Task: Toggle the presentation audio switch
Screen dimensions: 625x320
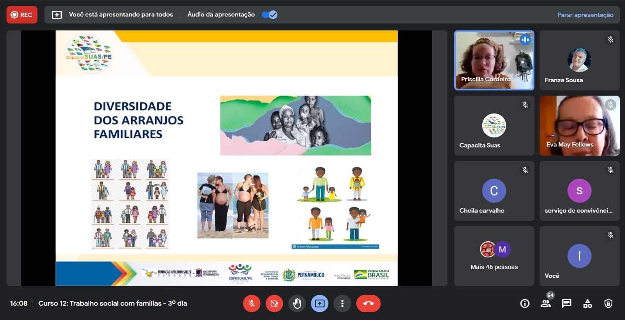Action: [270, 15]
